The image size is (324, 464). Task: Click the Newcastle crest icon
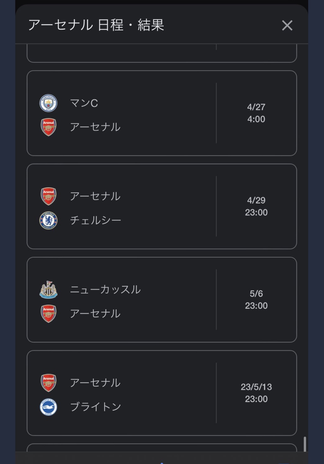click(49, 290)
